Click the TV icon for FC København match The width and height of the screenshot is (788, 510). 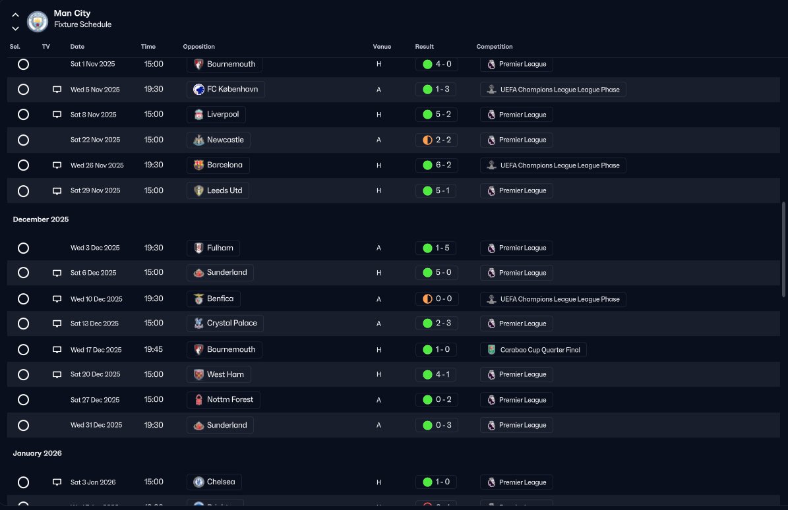point(57,90)
